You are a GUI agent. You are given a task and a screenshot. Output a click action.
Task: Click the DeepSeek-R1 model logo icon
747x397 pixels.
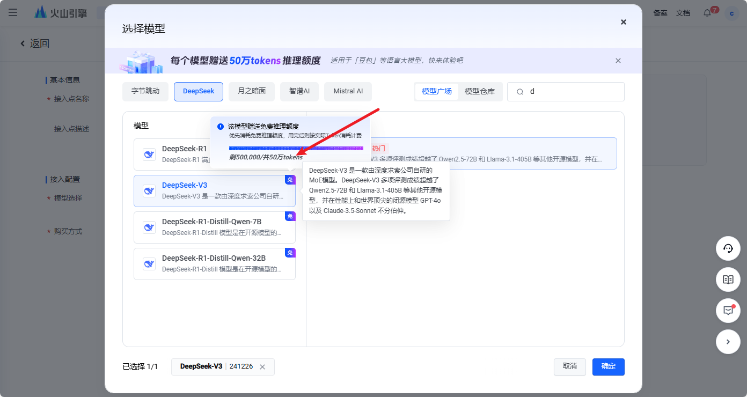149,155
